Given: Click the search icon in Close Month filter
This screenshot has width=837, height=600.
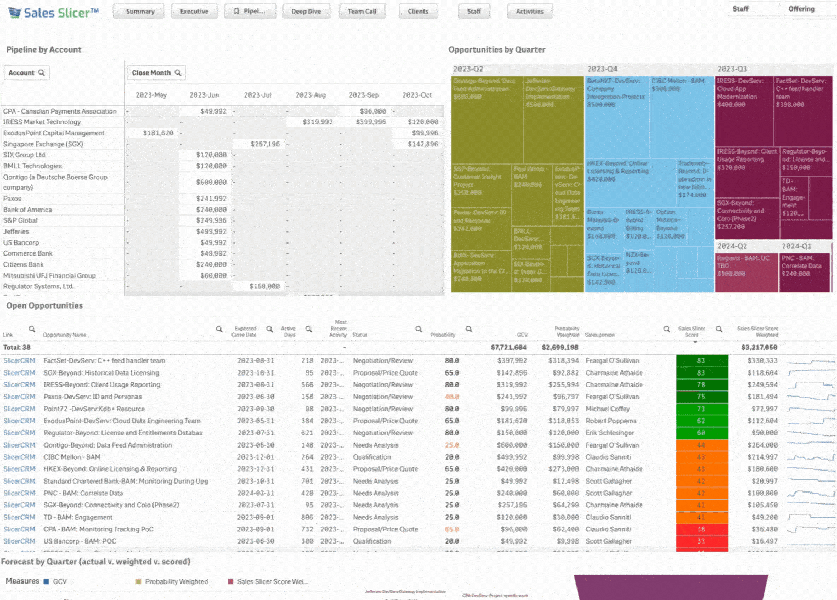Looking at the screenshot, I should tap(178, 72).
